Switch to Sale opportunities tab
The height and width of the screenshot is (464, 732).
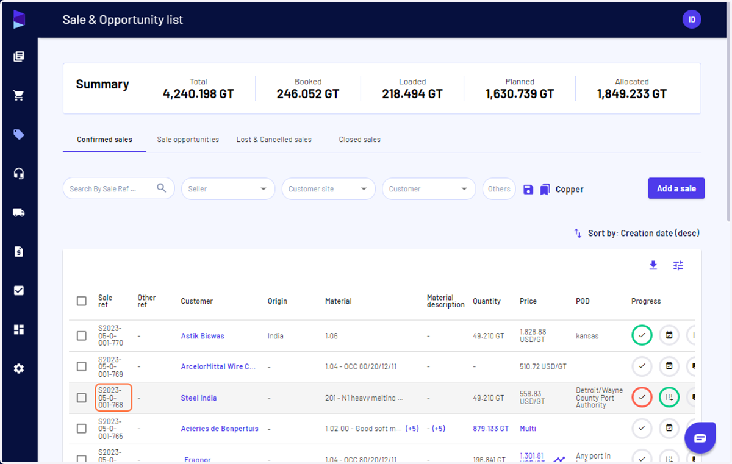coord(188,140)
